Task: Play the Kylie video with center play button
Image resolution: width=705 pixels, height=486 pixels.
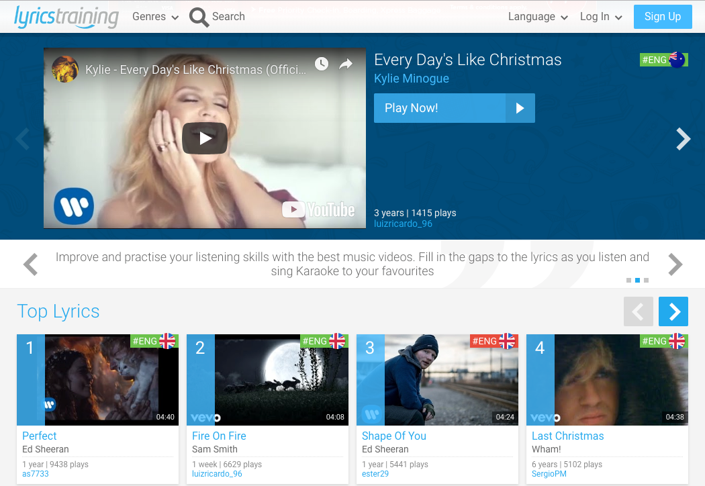Action: (x=205, y=138)
